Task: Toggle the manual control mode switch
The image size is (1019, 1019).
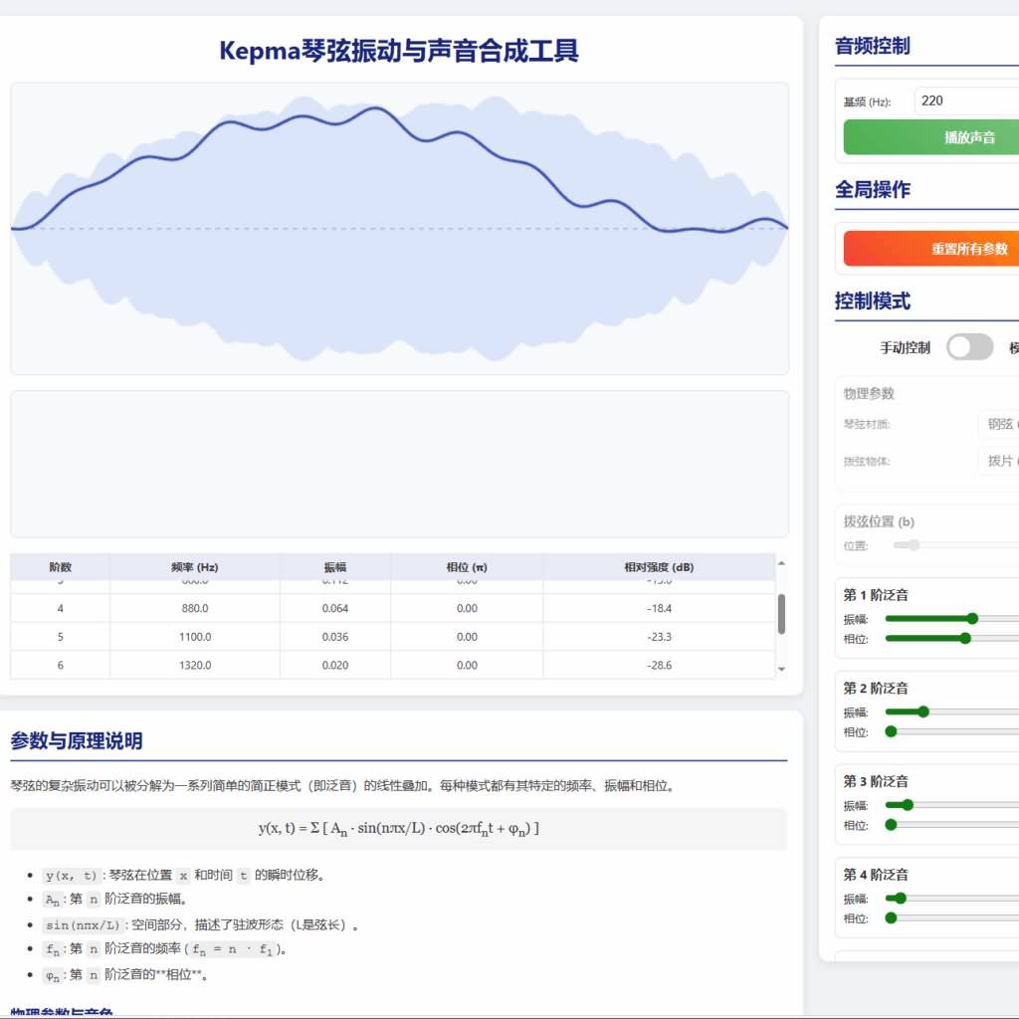Action: [x=968, y=347]
